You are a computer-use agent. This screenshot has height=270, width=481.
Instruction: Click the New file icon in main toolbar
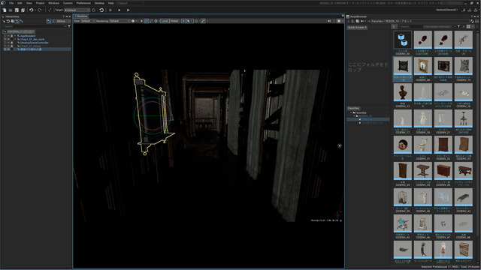(5, 10)
